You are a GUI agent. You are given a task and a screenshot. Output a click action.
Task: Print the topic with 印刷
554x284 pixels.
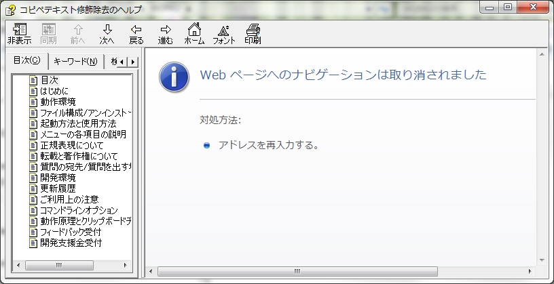pyautogui.click(x=253, y=34)
